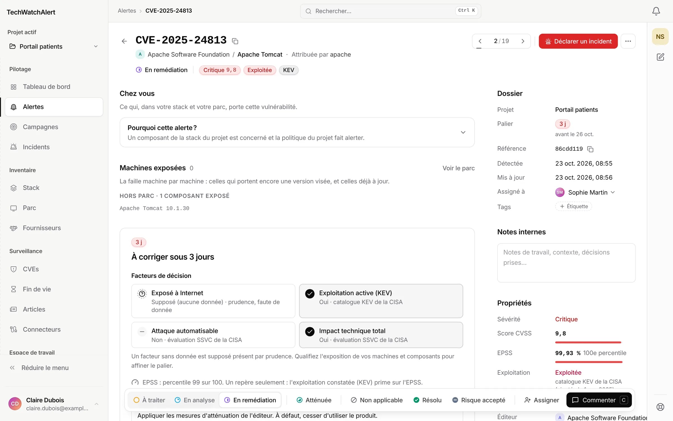Open the help lifebuoy icon
Image resolution: width=673 pixels, height=421 pixels.
(x=660, y=407)
